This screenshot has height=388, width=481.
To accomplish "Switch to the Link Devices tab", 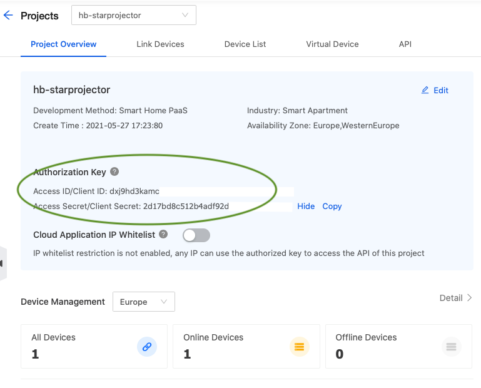I will pos(160,44).
